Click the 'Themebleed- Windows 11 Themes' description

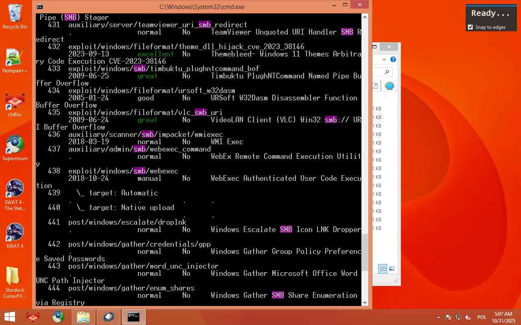(271, 54)
